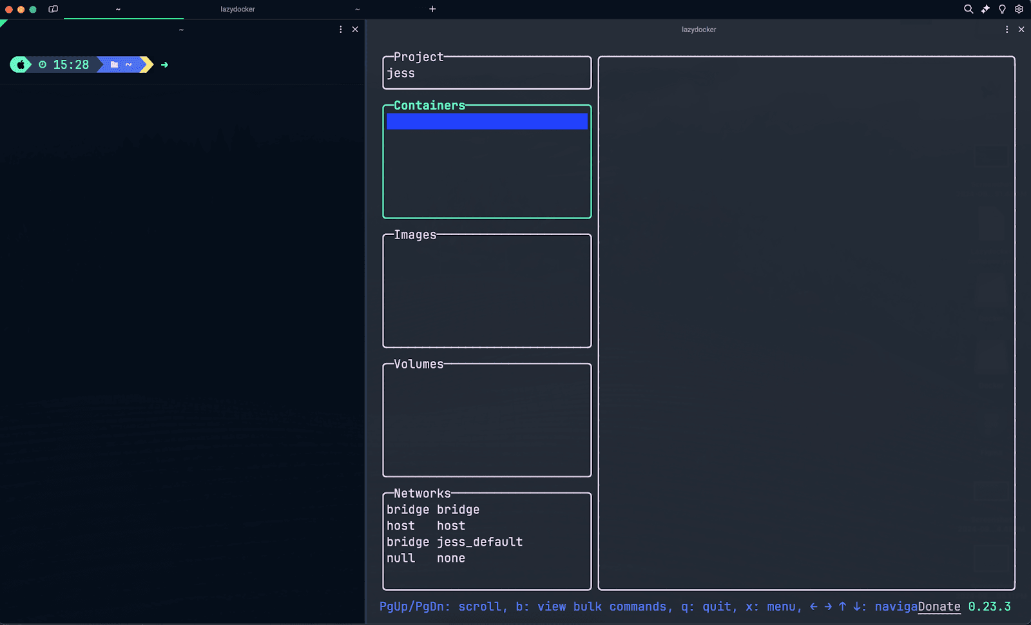Screen dimensions: 1031x625
Task: Toggle the panel icon beside the traffic lights
Action: [x=53, y=9]
